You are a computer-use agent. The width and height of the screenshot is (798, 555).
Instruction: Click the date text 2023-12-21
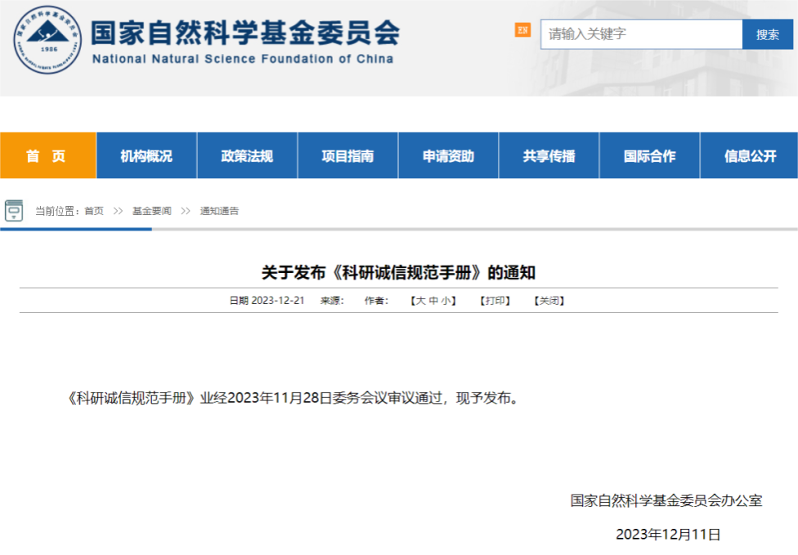[x=278, y=301]
